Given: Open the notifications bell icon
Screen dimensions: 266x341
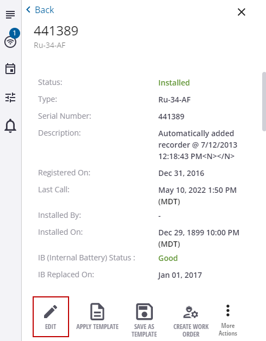Looking at the screenshot, I should tap(10, 126).
